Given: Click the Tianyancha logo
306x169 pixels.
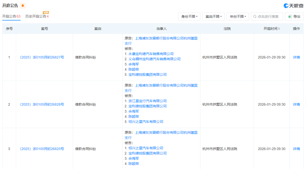Looking at the screenshot, I should pyautogui.click(x=293, y=6).
